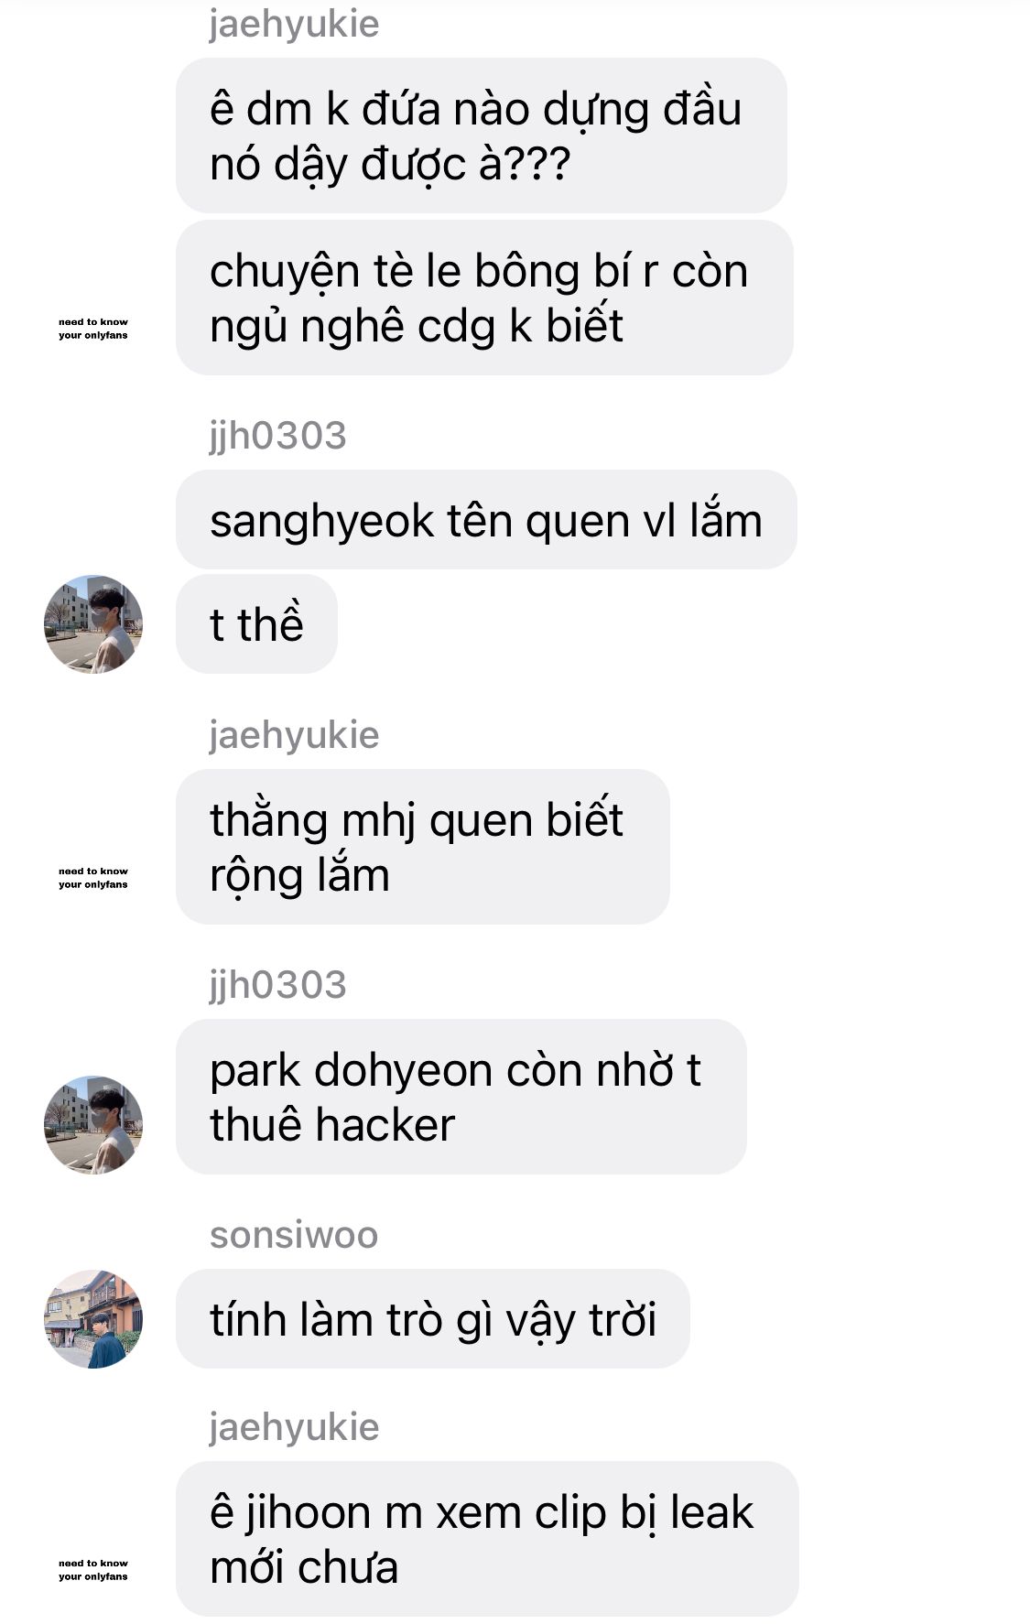Tap username jjh0303 above park dohyeon message
1030x1624 pixels.
277,985
